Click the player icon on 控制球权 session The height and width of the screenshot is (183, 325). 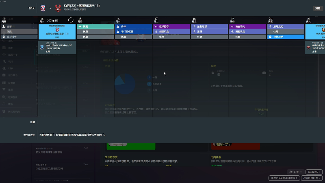194,26
